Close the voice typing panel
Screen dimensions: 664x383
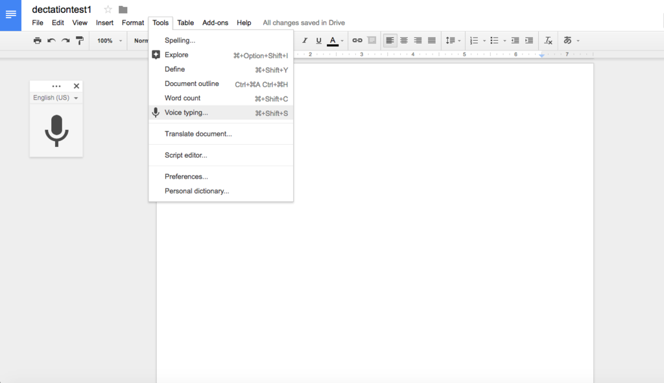77,86
